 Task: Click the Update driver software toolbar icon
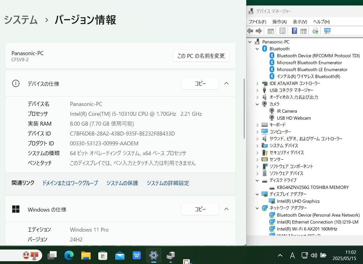coord(315,31)
